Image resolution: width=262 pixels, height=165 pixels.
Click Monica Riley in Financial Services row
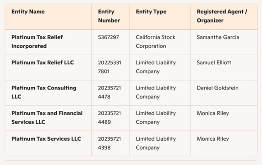tap(213, 113)
